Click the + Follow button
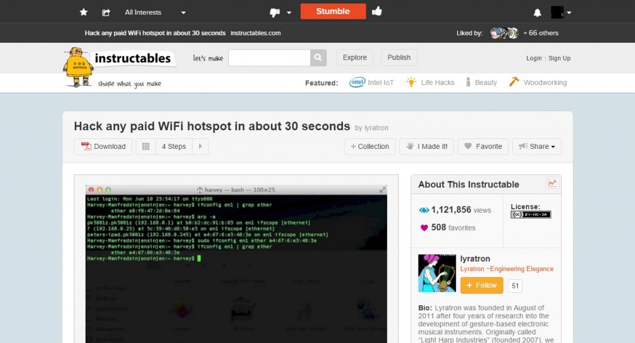 point(481,285)
